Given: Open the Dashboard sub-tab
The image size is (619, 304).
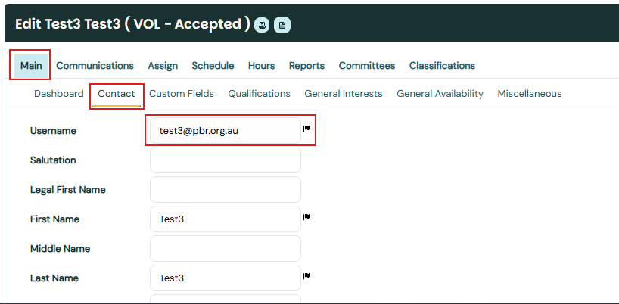Looking at the screenshot, I should pos(58,94).
